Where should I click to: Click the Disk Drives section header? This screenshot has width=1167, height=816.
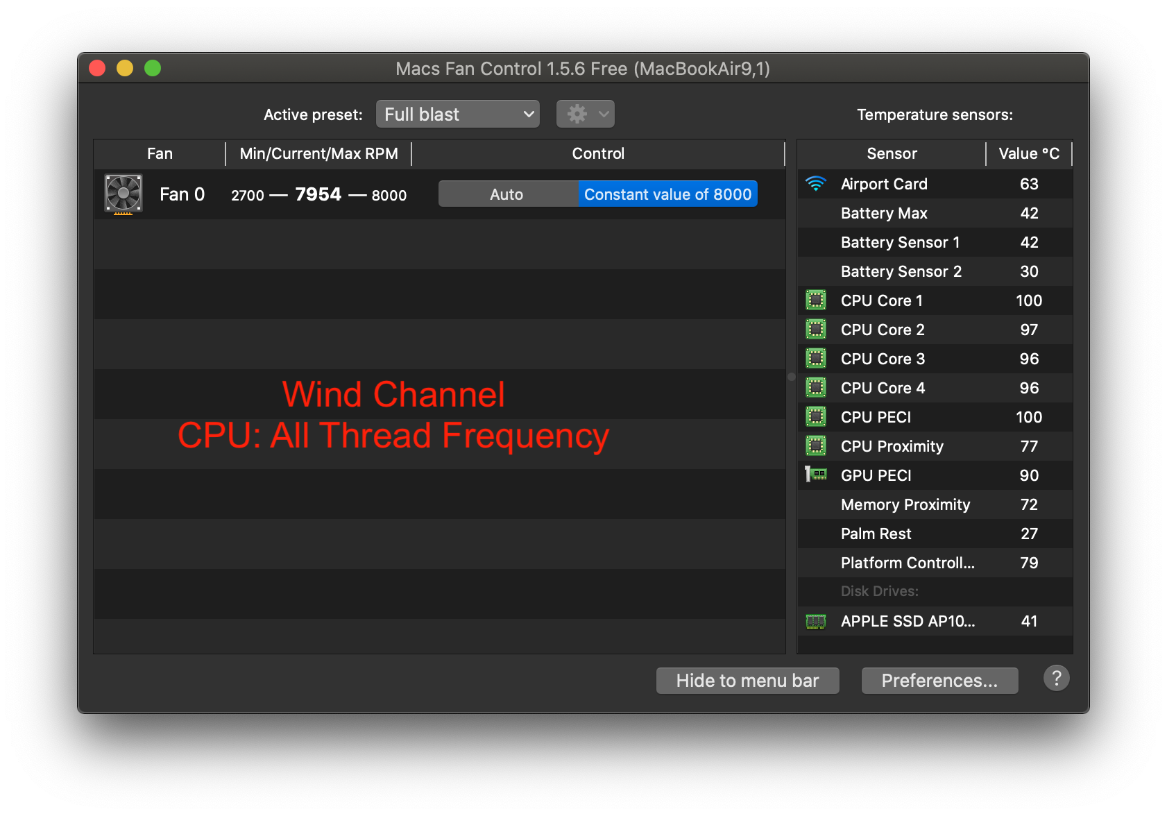tap(880, 591)
